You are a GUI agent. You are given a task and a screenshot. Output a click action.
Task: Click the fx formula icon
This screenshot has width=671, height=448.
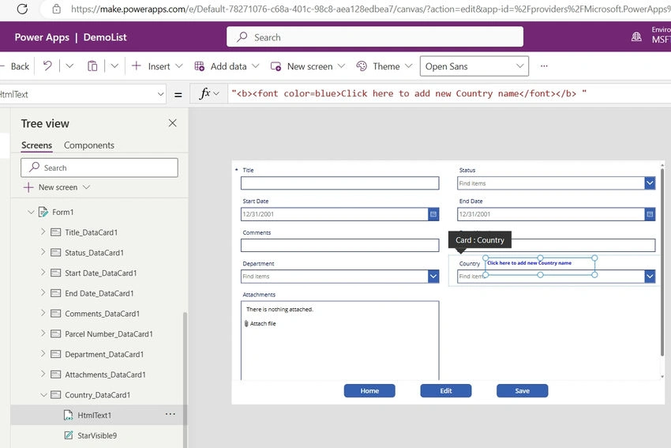(x=205, y=93)
